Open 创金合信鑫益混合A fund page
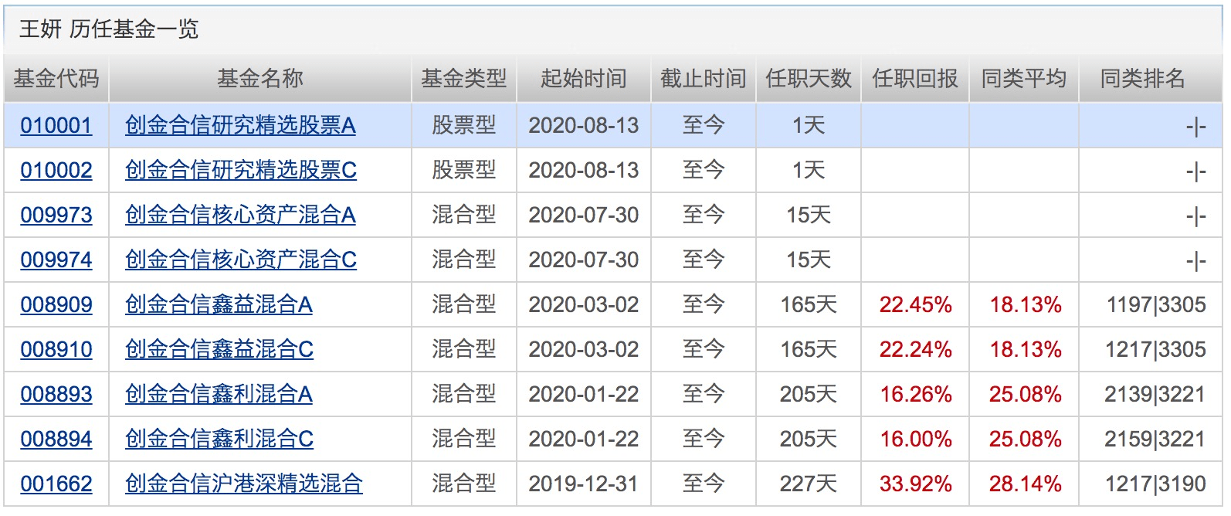Image resolution: width=1231 pixels, height=516 pixels. [x=219, y=305]
